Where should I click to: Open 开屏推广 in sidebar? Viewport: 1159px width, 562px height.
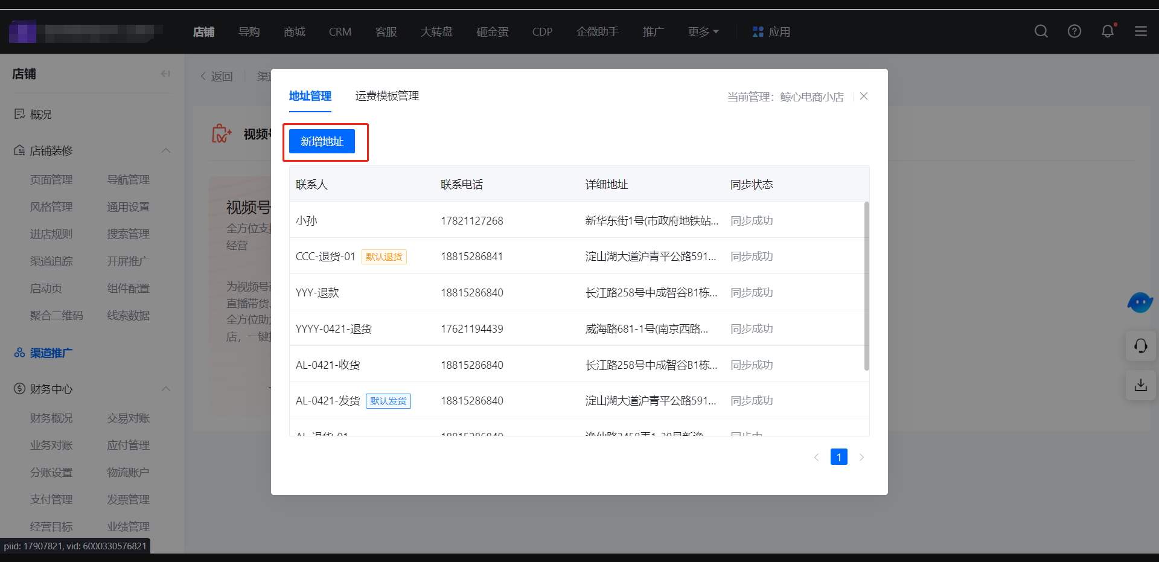[x=129, y=261]
